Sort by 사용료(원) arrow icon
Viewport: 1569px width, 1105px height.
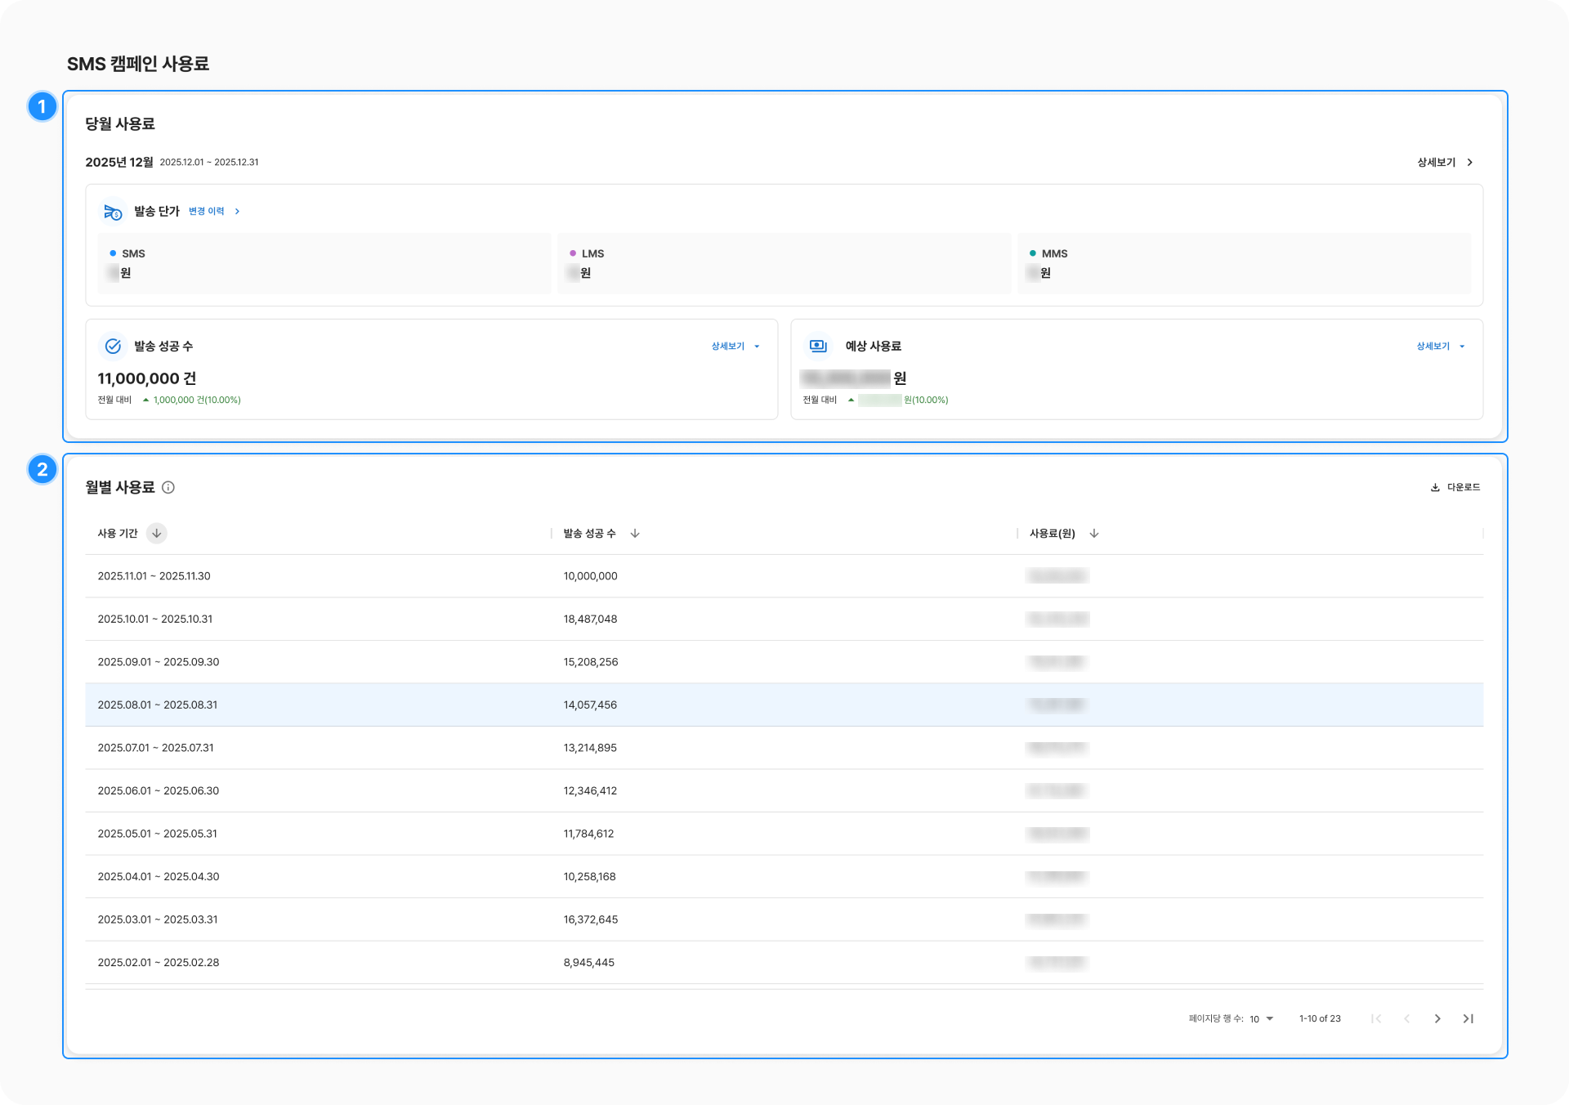click(x=1094, y=534)
